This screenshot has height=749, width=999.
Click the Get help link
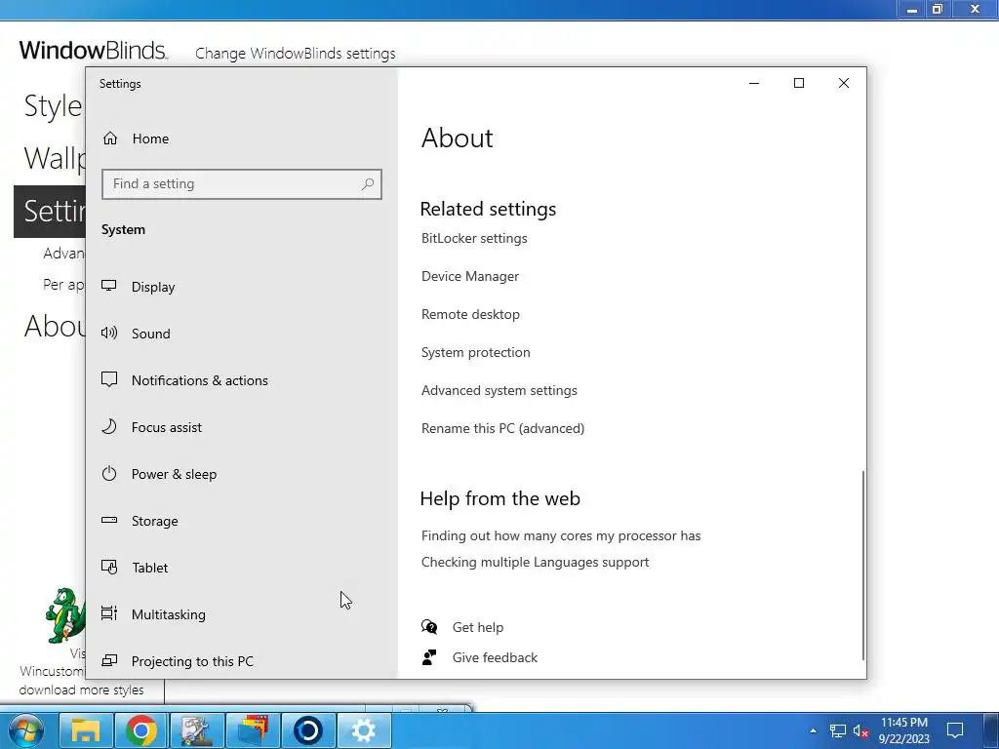click(x=478, y=627)
